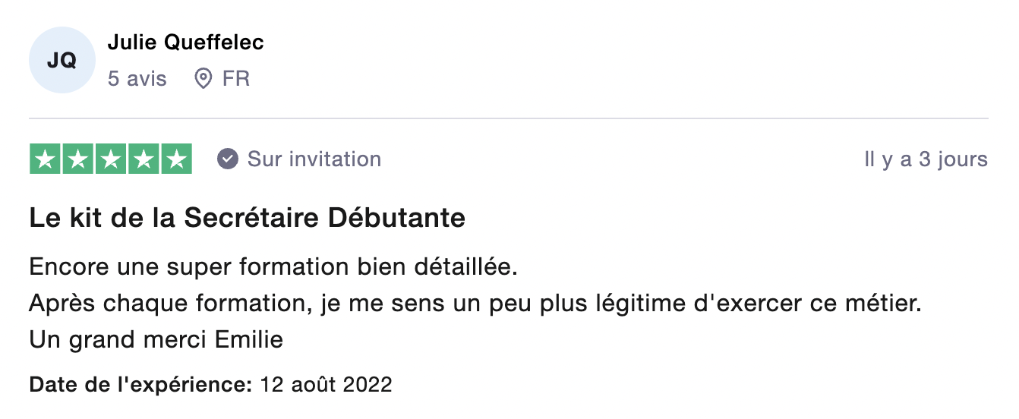Open the "Le kit de la Secrétaire Débutante" review title
This screenshot has height=419, width=1019.
(247, 219)
